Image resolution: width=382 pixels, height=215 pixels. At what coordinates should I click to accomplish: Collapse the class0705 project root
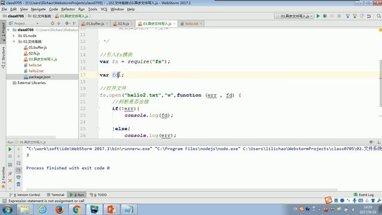point(8,30)
